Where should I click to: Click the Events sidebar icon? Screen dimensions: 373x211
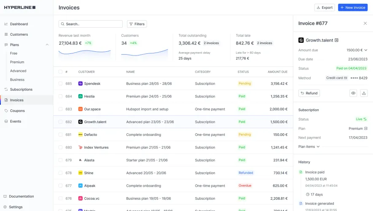click(x=6, y=121)
